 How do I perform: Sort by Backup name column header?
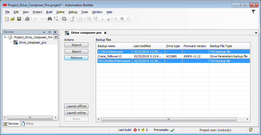click(114, 46)
